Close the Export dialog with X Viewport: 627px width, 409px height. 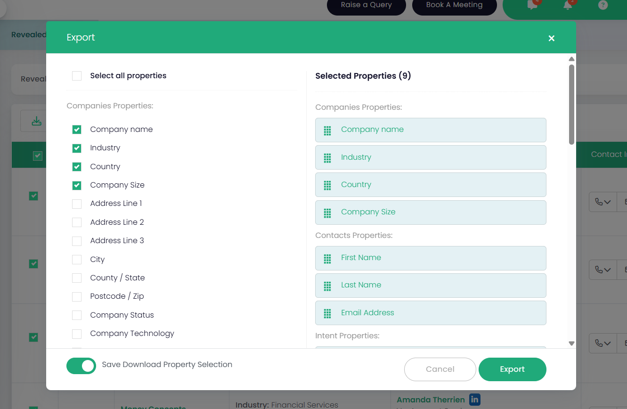[x=551, y=38]
